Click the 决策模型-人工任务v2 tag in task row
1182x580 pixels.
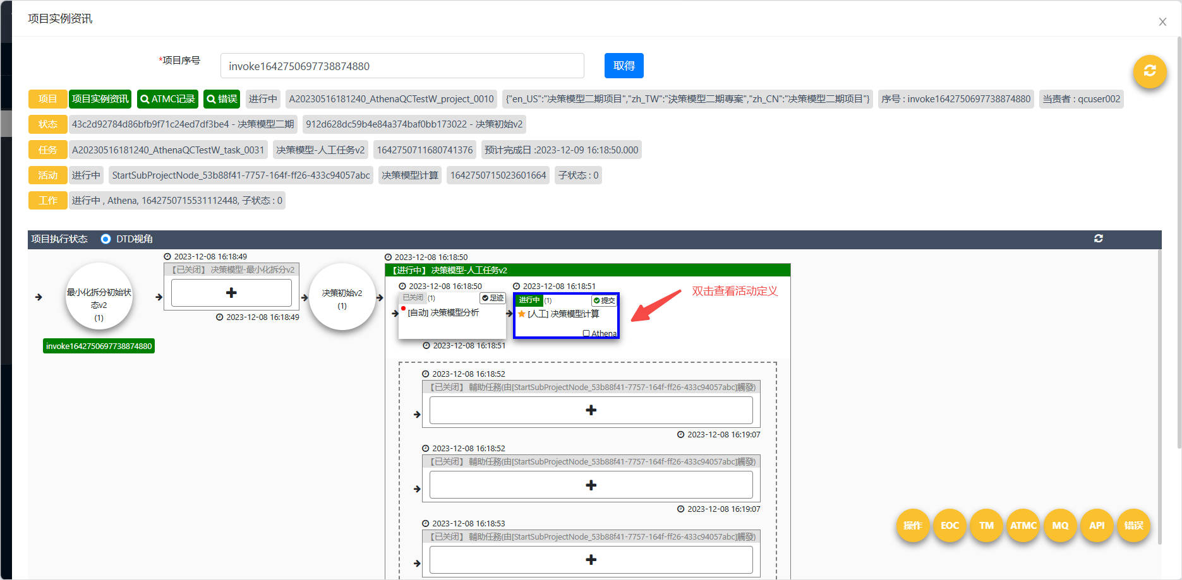[x=320, y=150]
